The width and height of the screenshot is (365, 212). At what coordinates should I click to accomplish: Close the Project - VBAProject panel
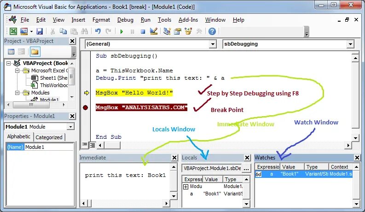coord(72,41)
